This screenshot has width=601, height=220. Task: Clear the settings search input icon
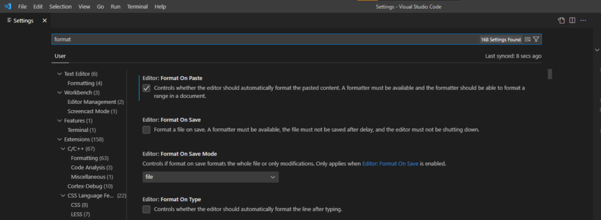pos(528,39)
